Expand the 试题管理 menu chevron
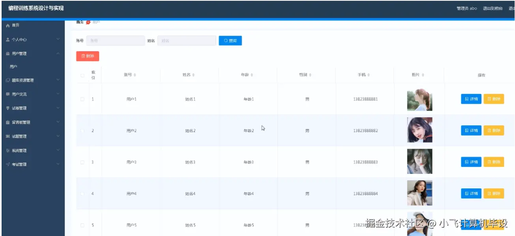This screenshot has height=236, width=515. coord(58,136)
